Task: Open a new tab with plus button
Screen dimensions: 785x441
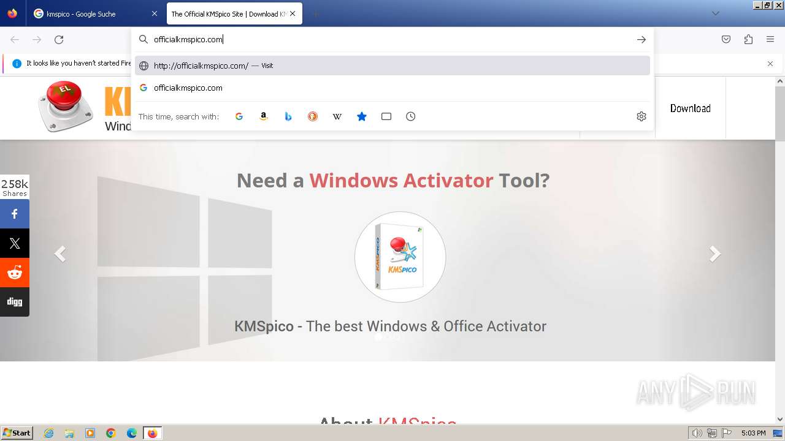Action: 315,13
